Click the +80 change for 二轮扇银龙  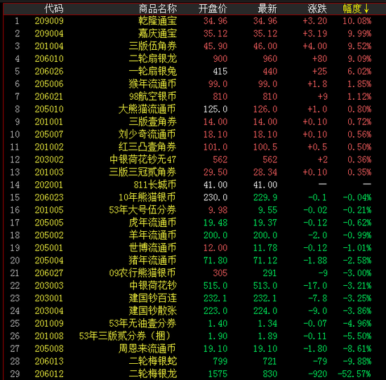coord(319,59)
